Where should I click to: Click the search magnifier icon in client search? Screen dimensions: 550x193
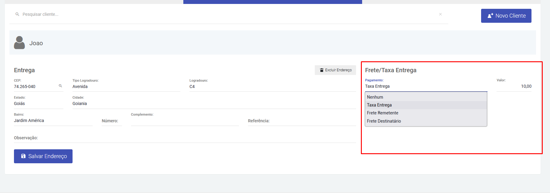point(17,14)
